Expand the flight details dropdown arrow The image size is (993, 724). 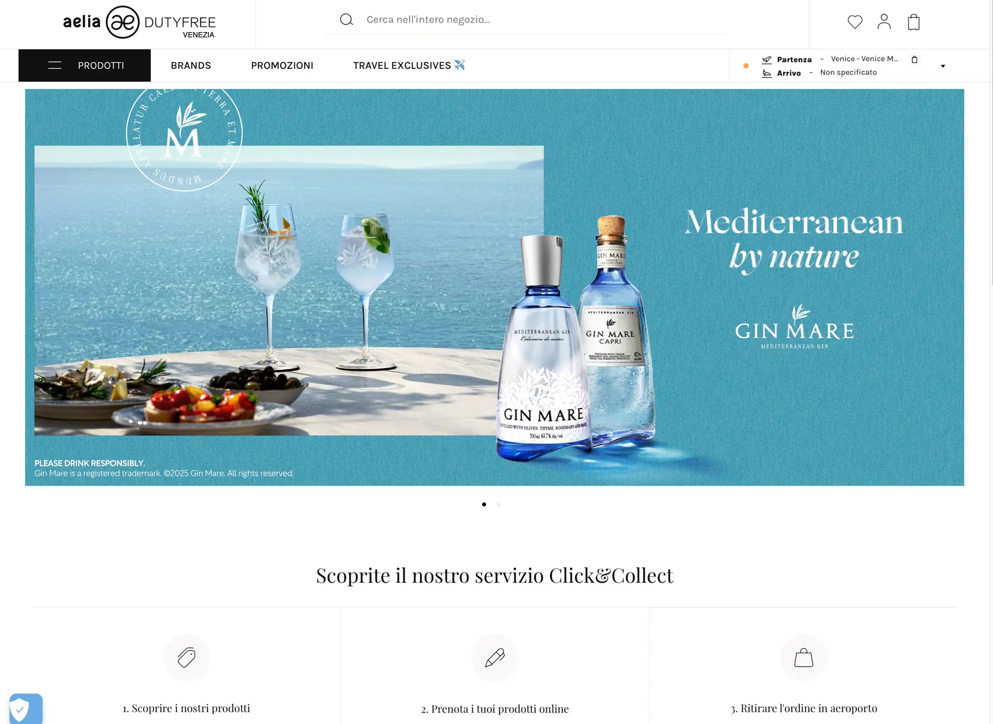point(943,66)
